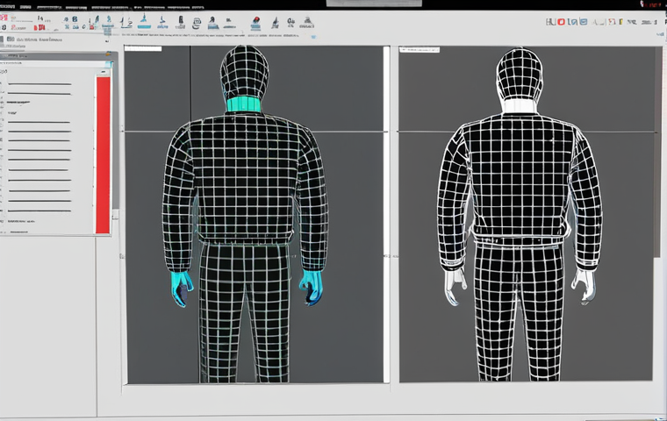Click the vertical white scrollbar between the viewports
667x421 pixels.
coord(386,214)
